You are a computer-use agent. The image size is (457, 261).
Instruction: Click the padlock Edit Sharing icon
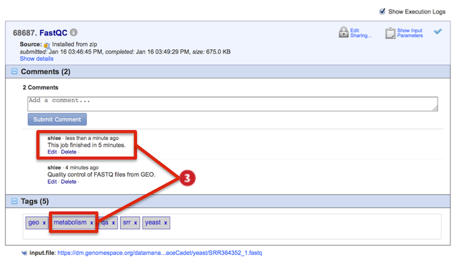coord(344,32)
